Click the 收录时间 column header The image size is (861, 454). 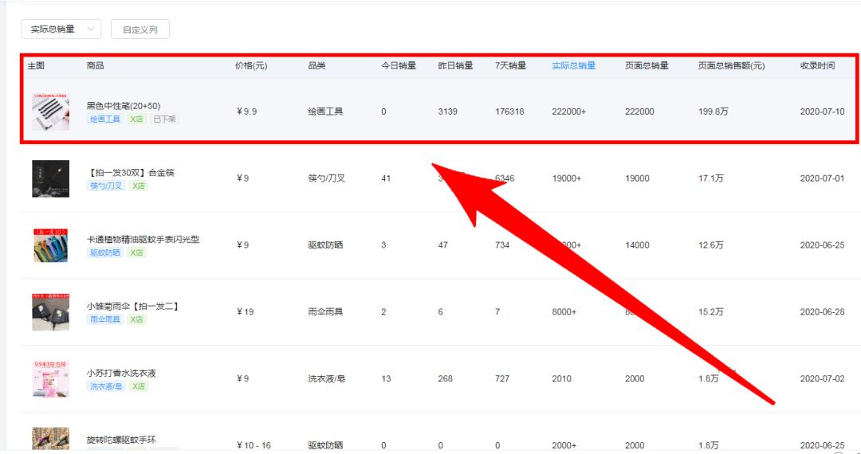pyautogui.click(x=817, y=65)
